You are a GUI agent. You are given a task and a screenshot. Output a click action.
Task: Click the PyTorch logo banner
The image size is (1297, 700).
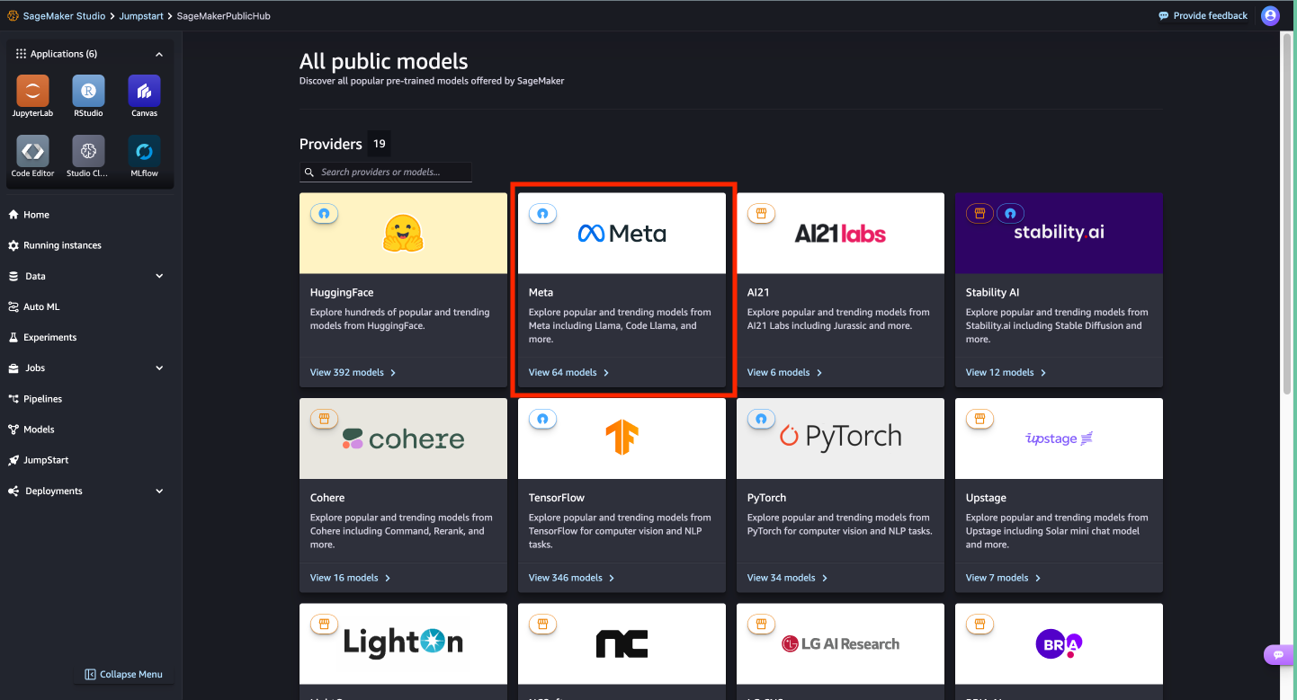point(840,439)
